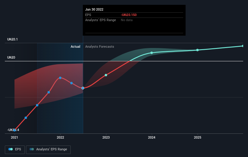Viewport: 248px width, 157px height.
Task: Click the 2021 x-axis label
Action: [14, 138]
